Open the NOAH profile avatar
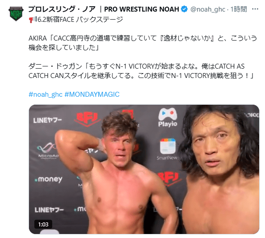 16,13
